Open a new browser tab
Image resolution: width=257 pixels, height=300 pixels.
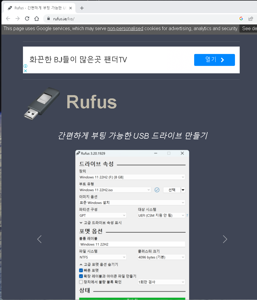click(82, 8)
